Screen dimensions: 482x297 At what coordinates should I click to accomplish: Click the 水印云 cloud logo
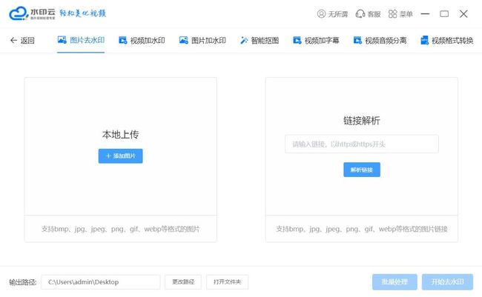19,14
